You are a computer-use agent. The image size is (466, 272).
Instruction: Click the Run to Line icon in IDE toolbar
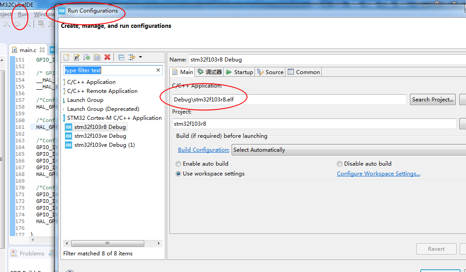41,24
